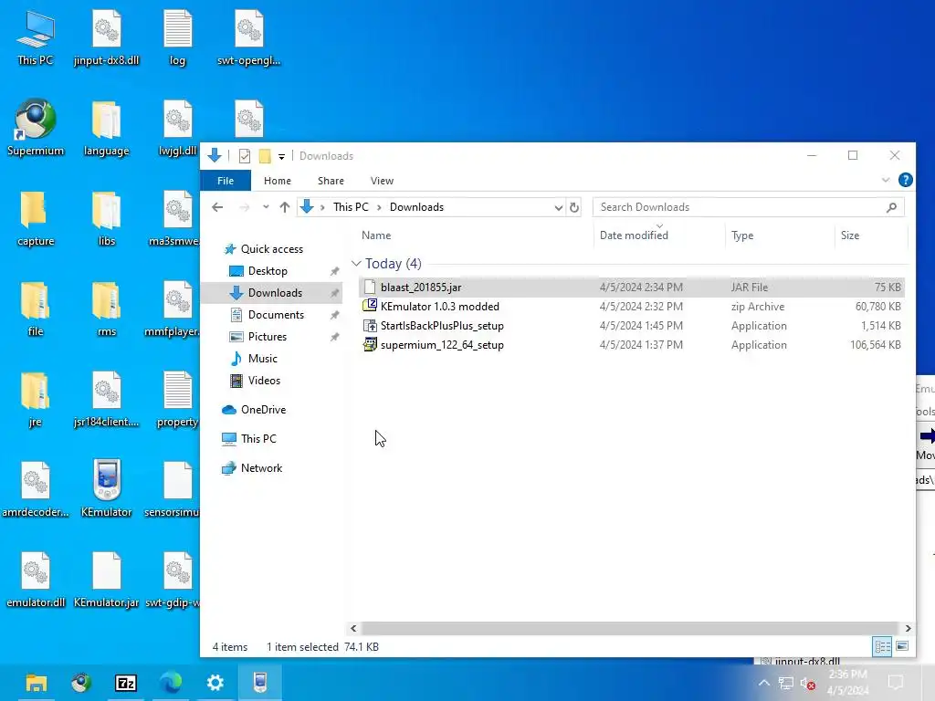Select the swt-opengl file on desktop
The width and height of the screenshot is (935, 701).
(248, 37)
